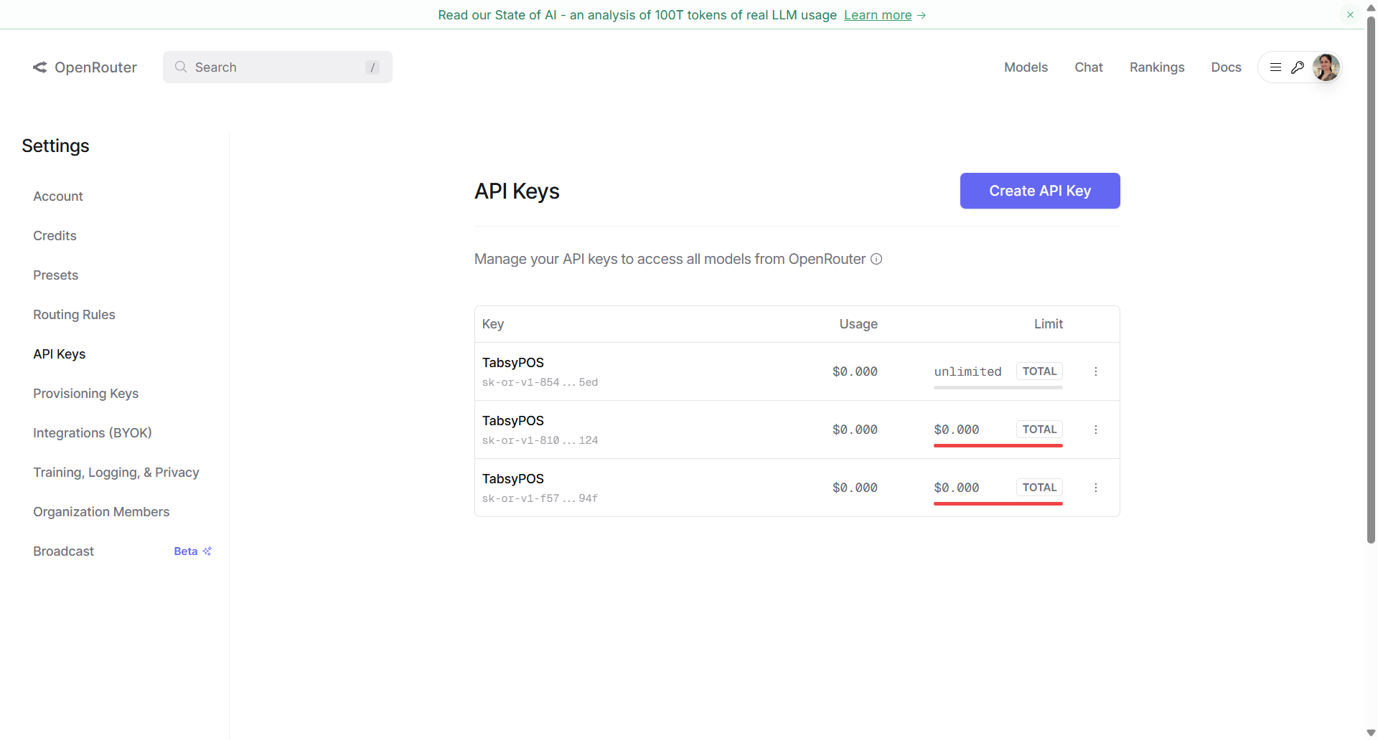Viewport: 1378px width, 740px height.
Task: Click TOTAL badge on key ending 124
Action: [x=1039, y=430]
